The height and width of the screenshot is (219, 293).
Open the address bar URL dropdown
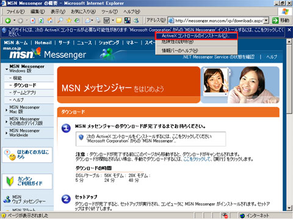pyautogui.click(x=266, y=21)
